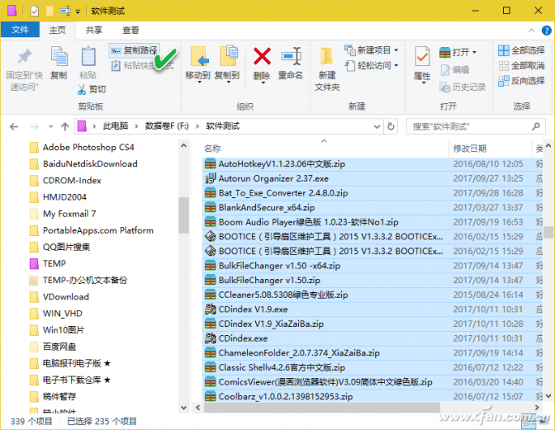Click the search magnifier icon
The image size is (555, 430).
536,127
